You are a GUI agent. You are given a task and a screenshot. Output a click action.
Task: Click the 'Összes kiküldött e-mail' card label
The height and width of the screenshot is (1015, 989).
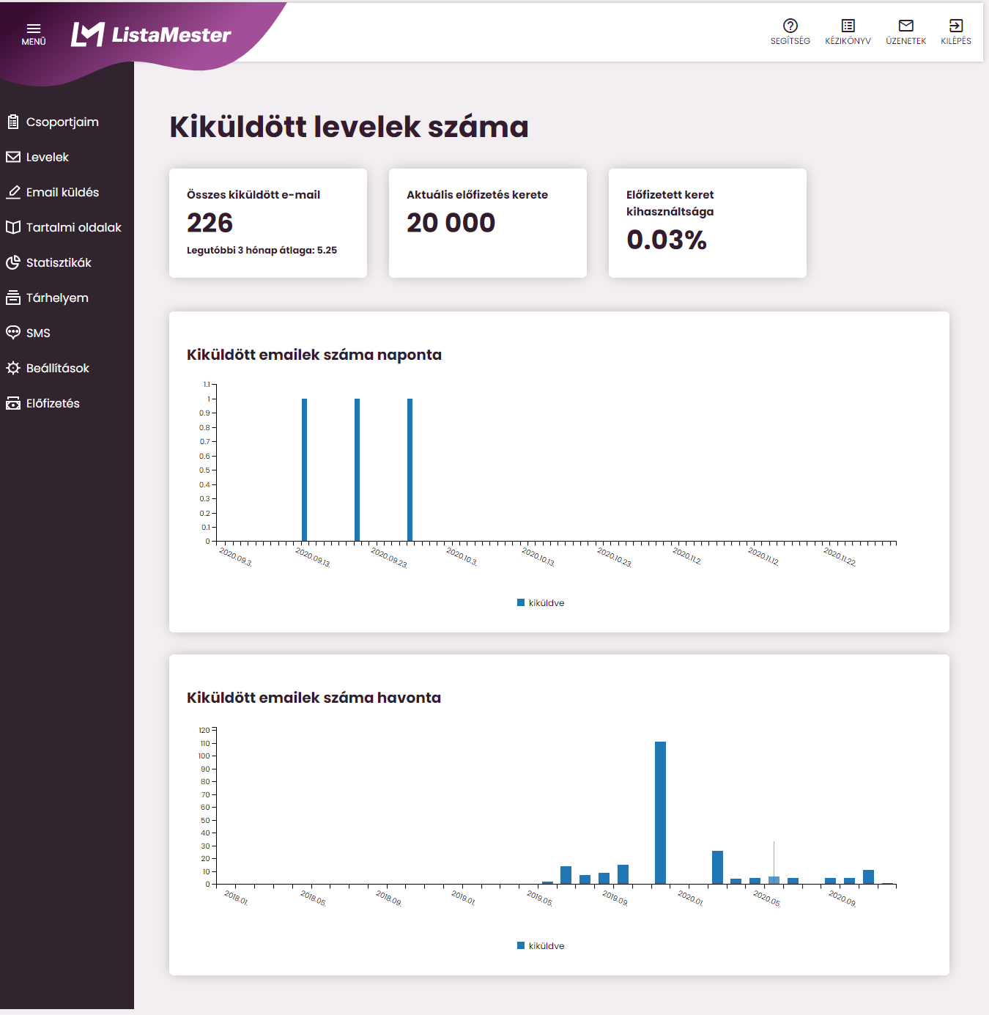(x=253, y=195)
